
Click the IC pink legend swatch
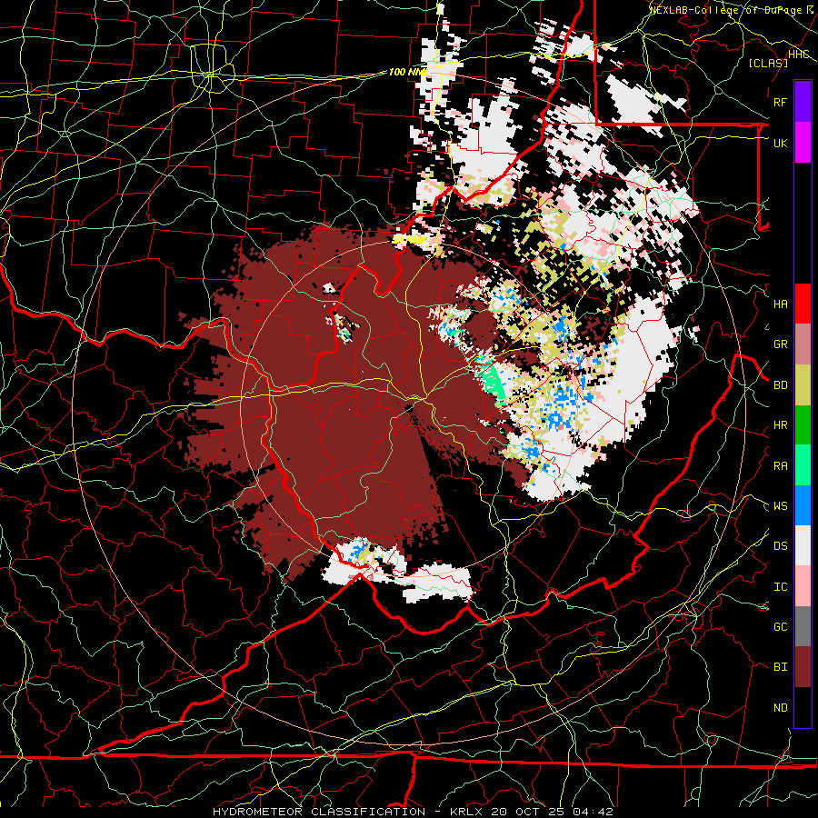pyautogui.click(x=803, y=586)
